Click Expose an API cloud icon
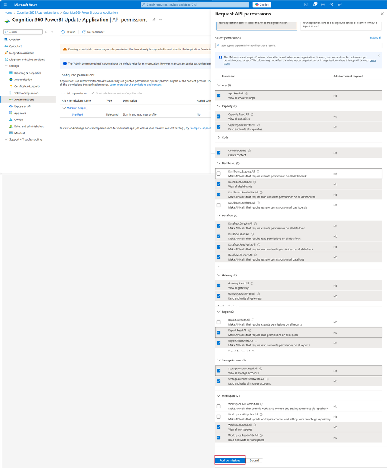 pyautogui.click(x=11, y=106)
